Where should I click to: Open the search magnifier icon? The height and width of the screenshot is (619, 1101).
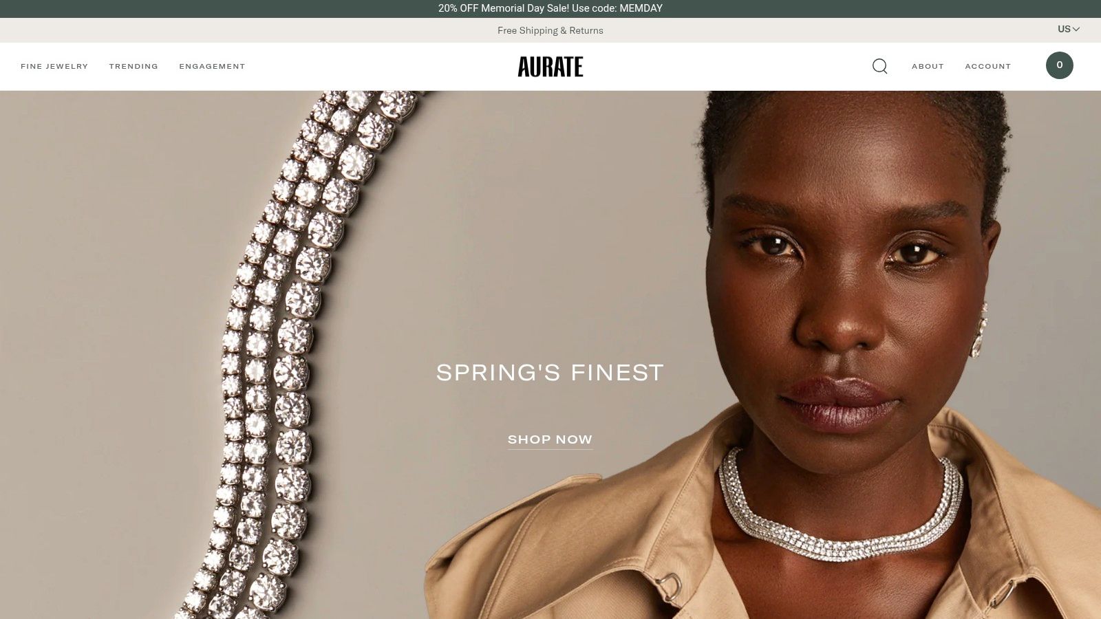(x=879, y=66)
